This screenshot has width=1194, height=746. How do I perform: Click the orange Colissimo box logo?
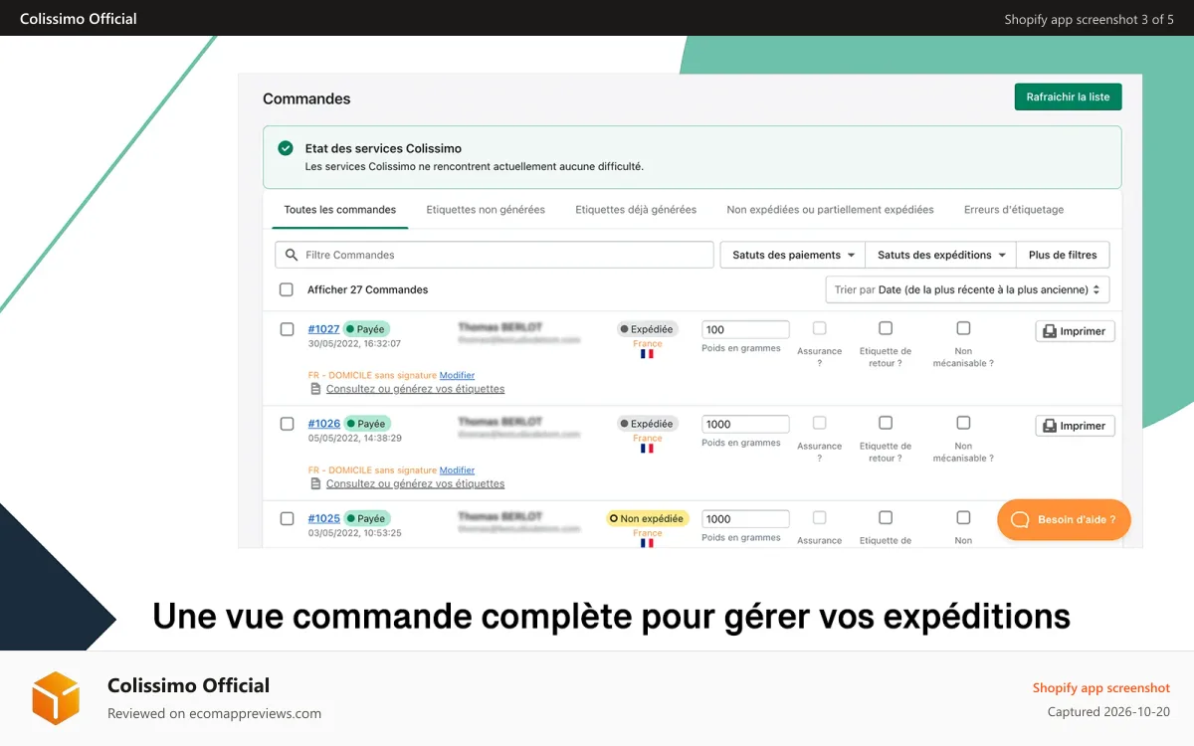click(56, 698)
